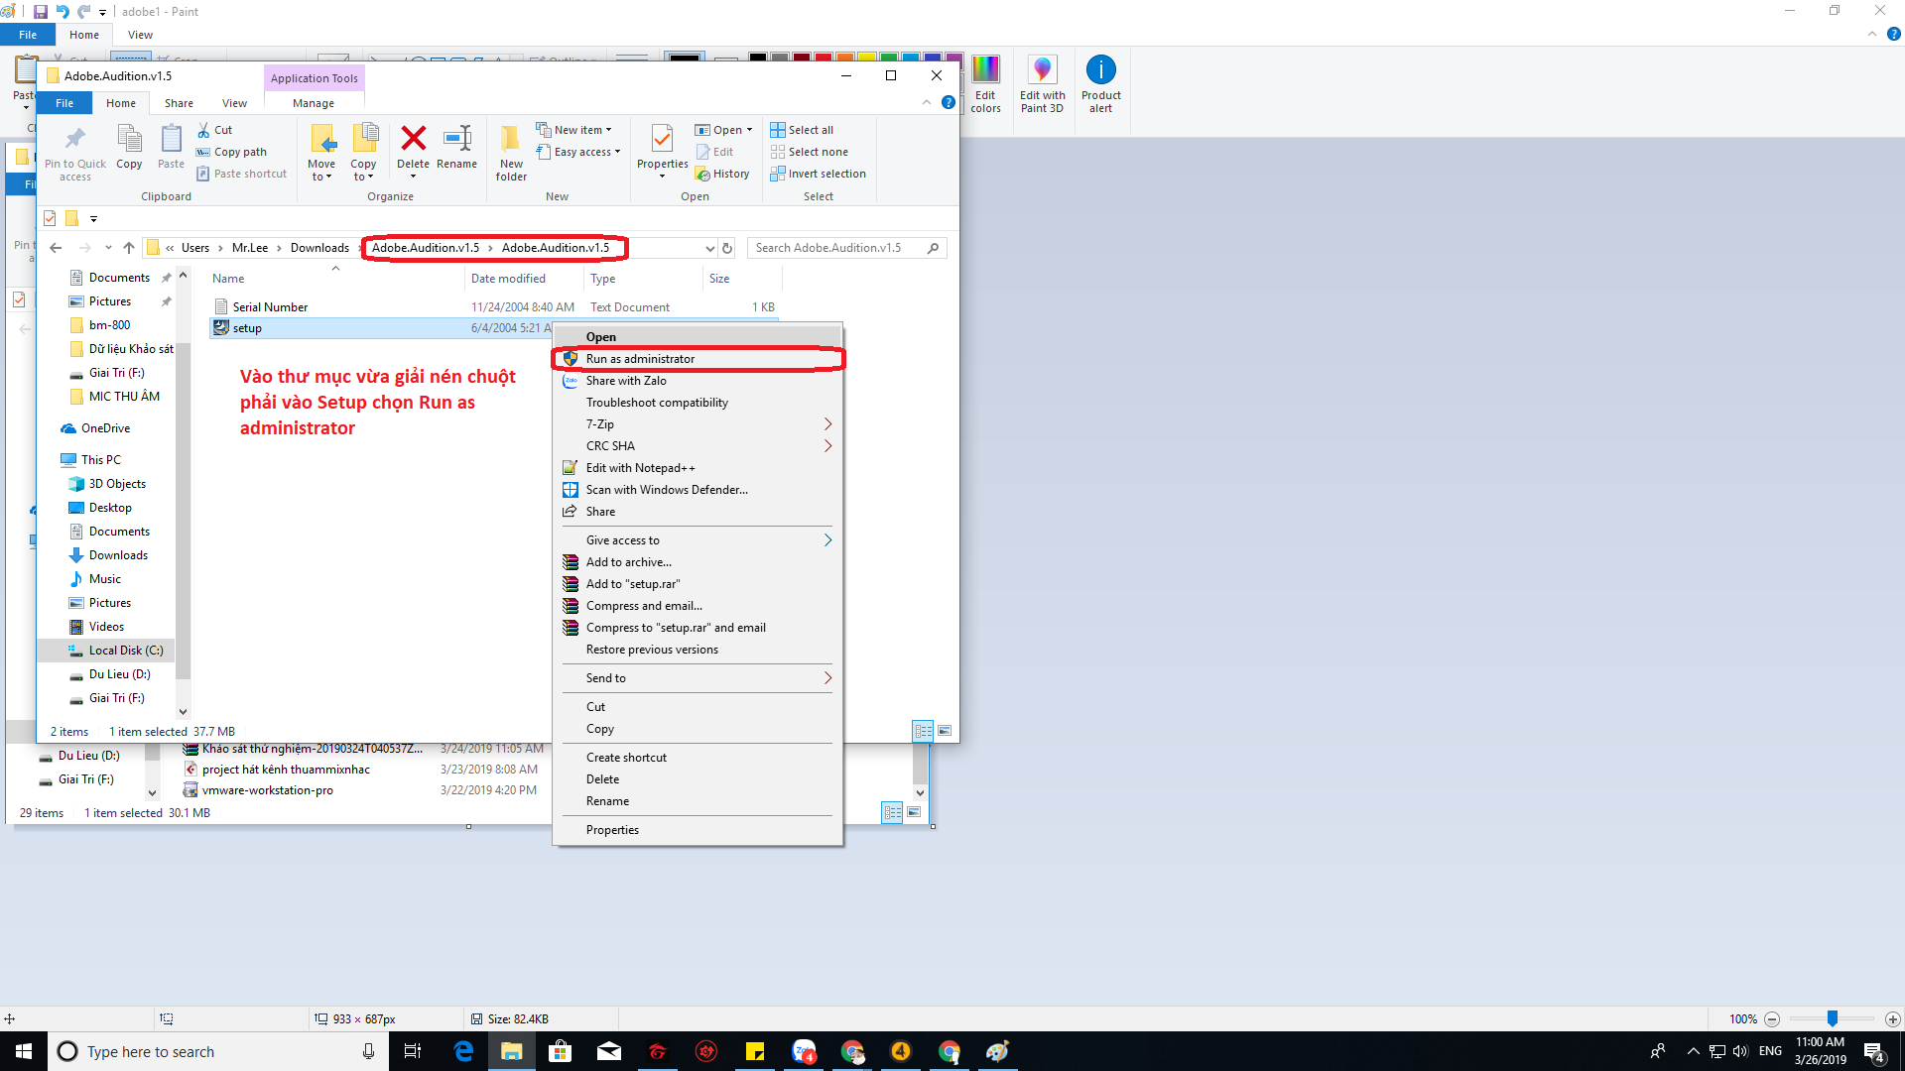Click Invert selection in ribbon
Screen dimensions: 1905x1071
(819, 174)
